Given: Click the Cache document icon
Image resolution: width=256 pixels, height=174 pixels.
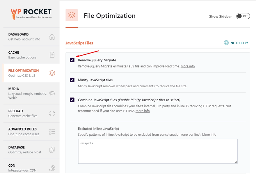Looking at the screenshot, I should coord(52,55).
